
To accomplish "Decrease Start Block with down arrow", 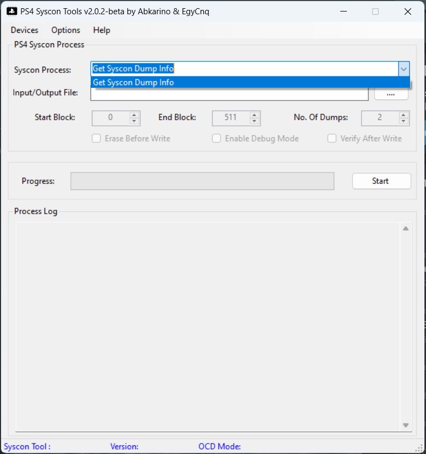I will click(x=134, y=122).
